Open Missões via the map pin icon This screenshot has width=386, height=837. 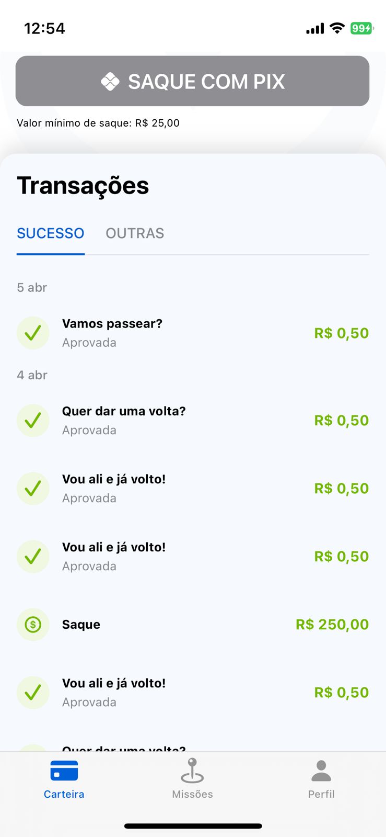(x=192, y=770)
